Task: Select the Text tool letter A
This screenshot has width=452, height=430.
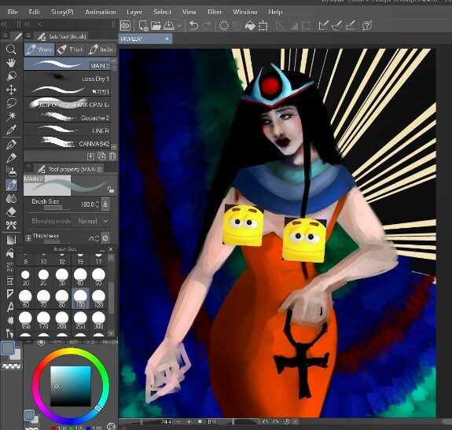Action: pos(10,307)
